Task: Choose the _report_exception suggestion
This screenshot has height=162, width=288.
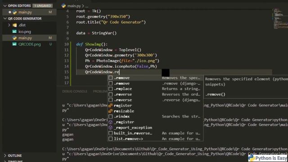Action: (x=155, y=127)
